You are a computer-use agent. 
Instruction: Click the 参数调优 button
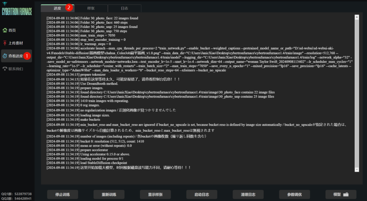[294, 195]
